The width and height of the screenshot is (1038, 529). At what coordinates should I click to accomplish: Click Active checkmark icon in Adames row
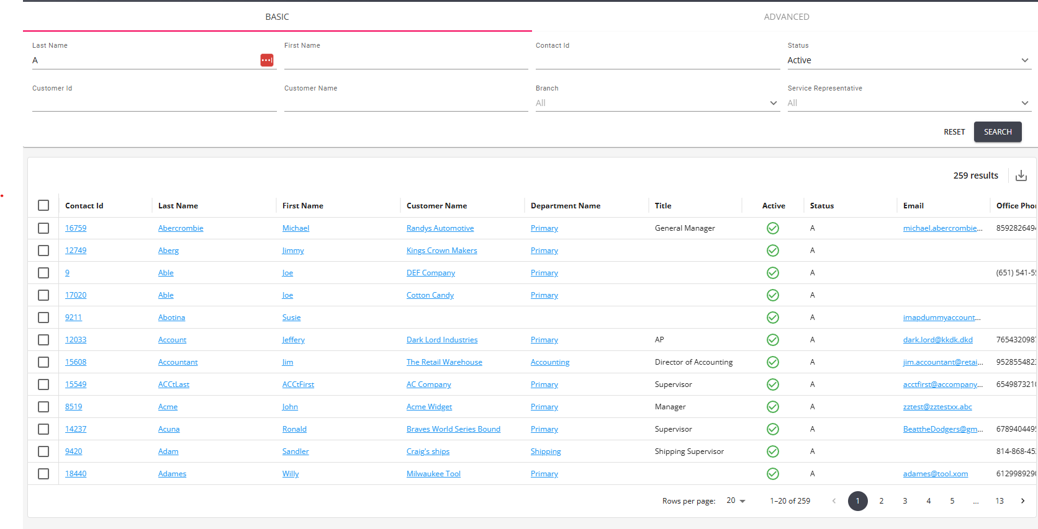pos(773,474)
